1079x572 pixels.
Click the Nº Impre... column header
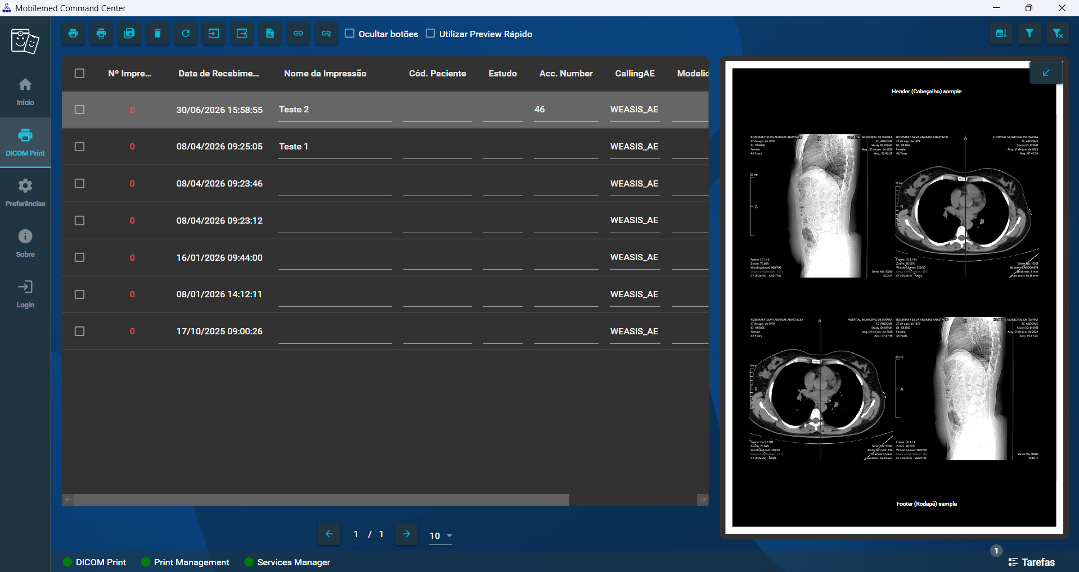(x=130, y=73)
